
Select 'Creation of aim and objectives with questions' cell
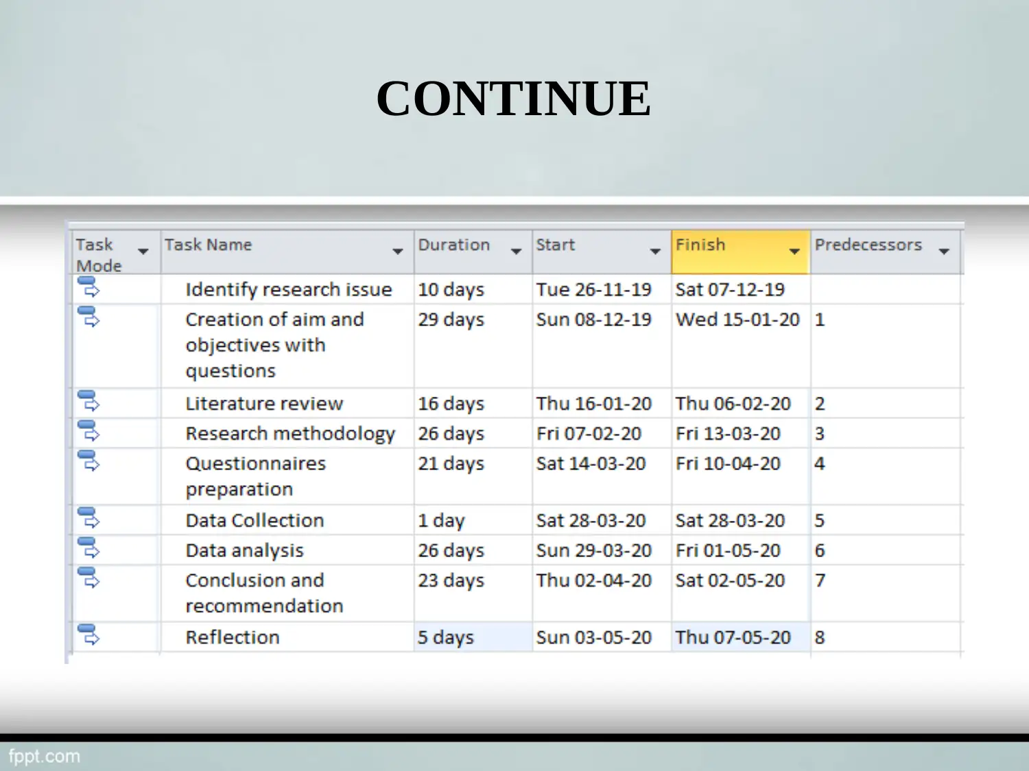click(287, 345)
